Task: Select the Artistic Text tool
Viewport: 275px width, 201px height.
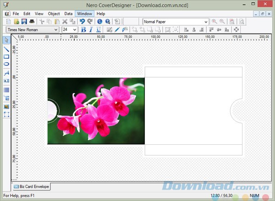Action: [6, 73]
